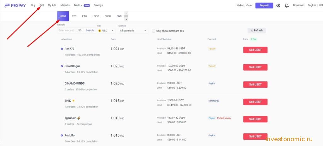Click the crypto tabs scrollbar thumb

[126, 16]
